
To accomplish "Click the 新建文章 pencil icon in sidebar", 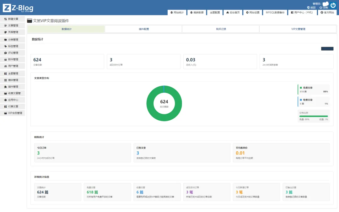I will [x=5, y=19].
